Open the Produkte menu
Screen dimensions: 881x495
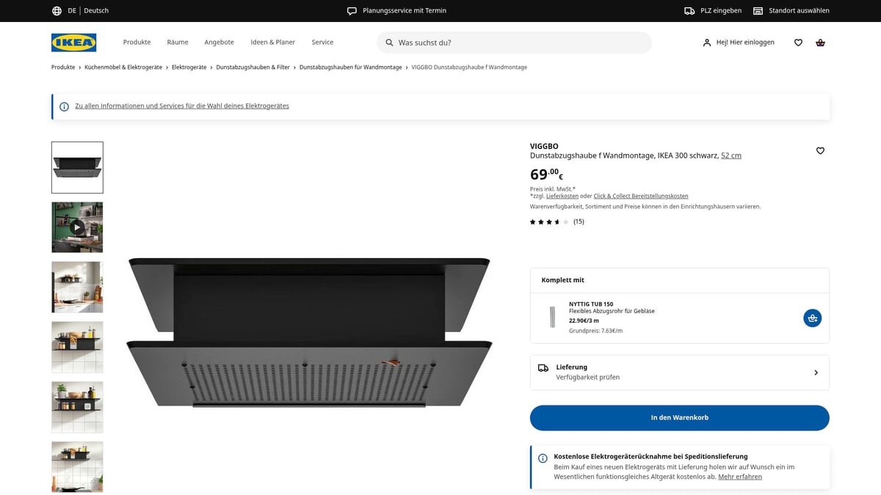click(x=137, y=42)
